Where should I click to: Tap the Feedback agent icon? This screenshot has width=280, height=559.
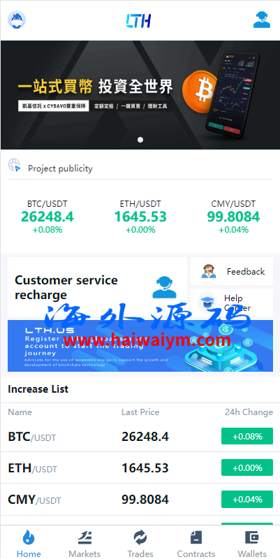tap(208, 271)
